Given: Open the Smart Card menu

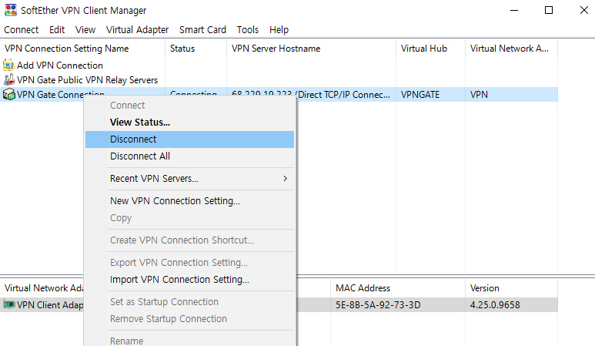Looking at the screenshot, I should [x=202, y=29].
